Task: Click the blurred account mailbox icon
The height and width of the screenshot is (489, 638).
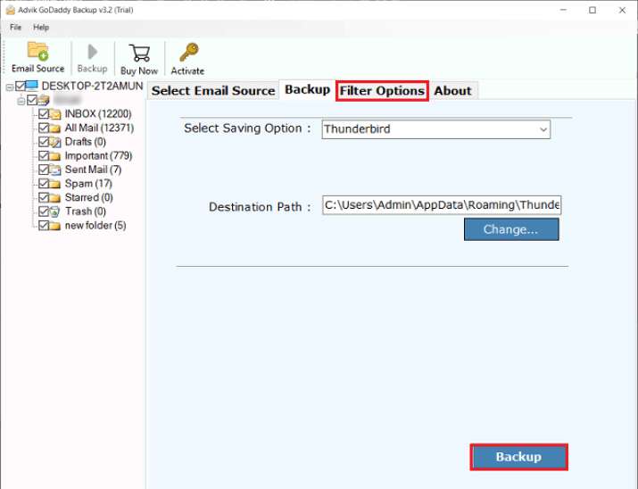Action: (x=44, y=100)
